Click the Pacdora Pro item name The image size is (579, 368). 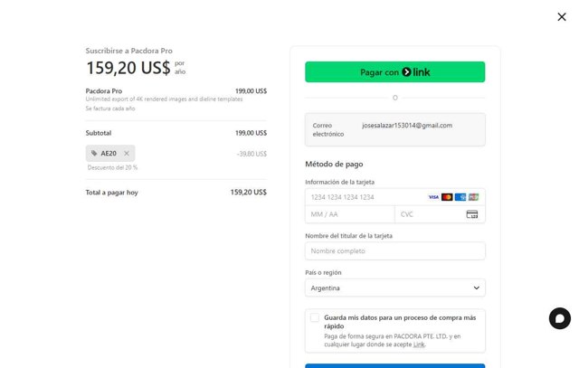point(104,90)
